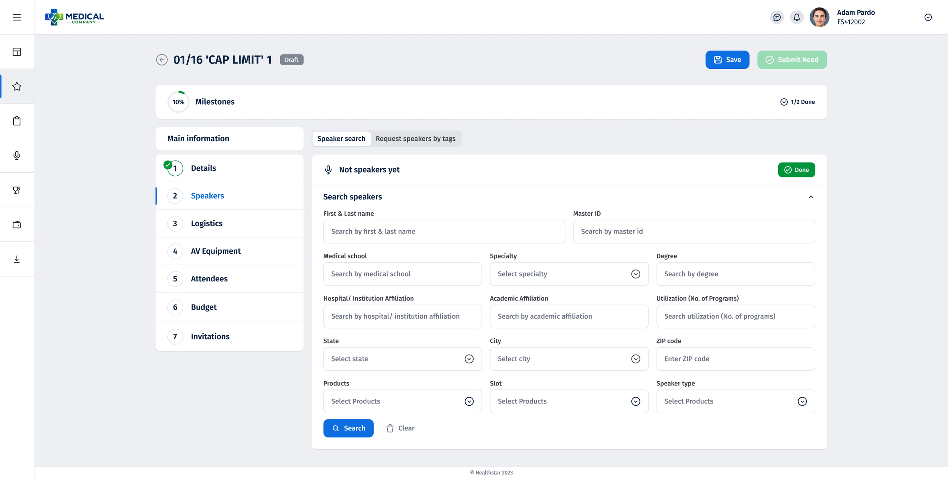The height and width of the screenshot is (479, 948).
Task: Go back using the arrow icon
Action: click(161, 60)
